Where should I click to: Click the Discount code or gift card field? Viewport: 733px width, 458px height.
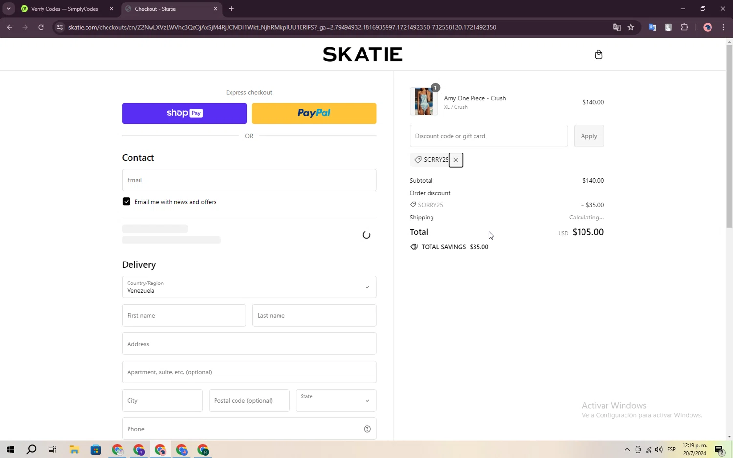coord(489,136)
